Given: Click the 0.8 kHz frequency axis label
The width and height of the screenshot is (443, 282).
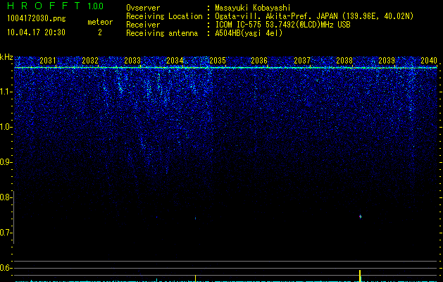Looking at the screenshot, I should (x=6, y=197).
